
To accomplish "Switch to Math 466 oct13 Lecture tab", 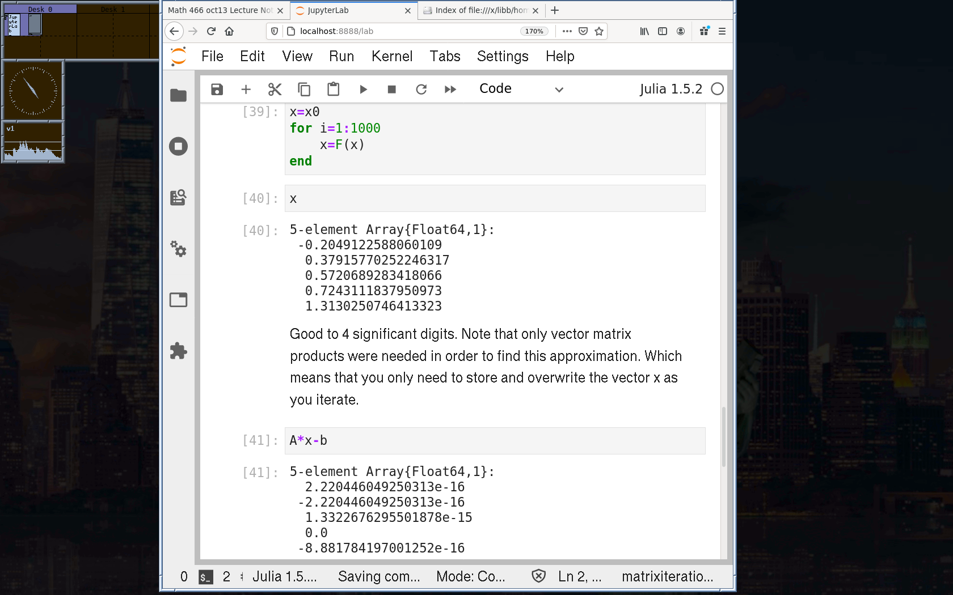I will tap(220, 10).
